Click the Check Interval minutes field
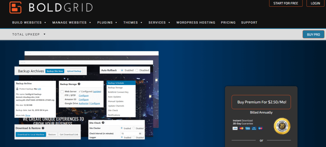The width and height of the screenshot is (326, 147). [131, 134]
